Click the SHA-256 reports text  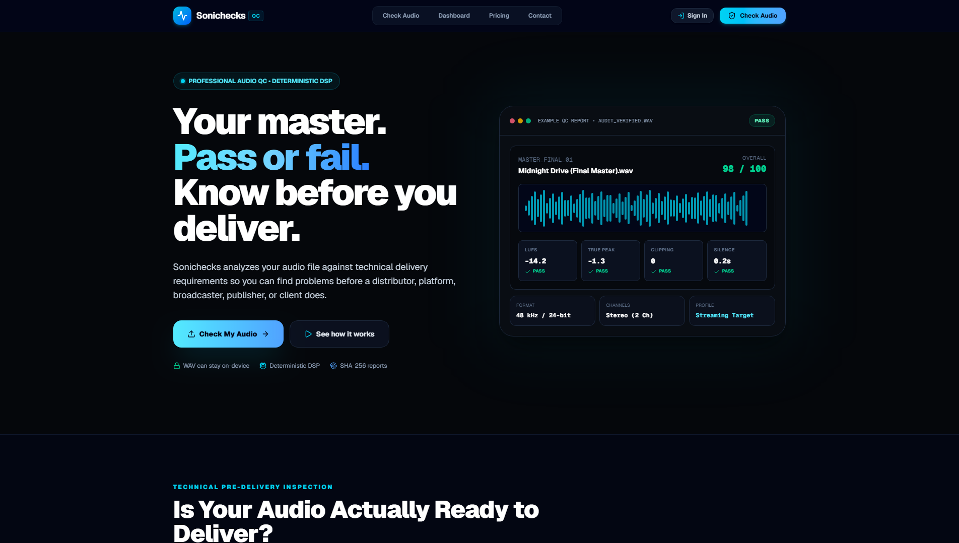click(364, 366)
